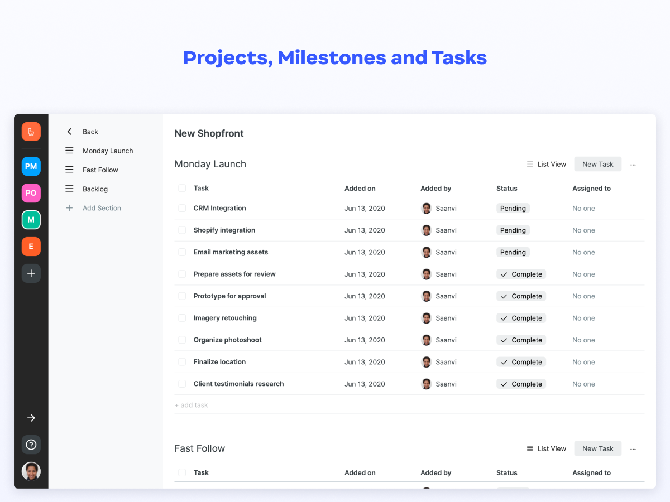
Task: Assign Imagery retouching via No one cell
Action: [583, 318]
